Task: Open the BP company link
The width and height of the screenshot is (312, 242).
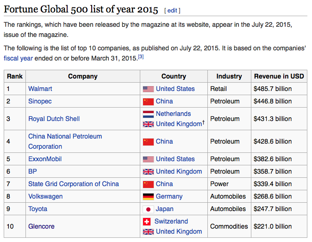Action: click(x=32, y=171)
